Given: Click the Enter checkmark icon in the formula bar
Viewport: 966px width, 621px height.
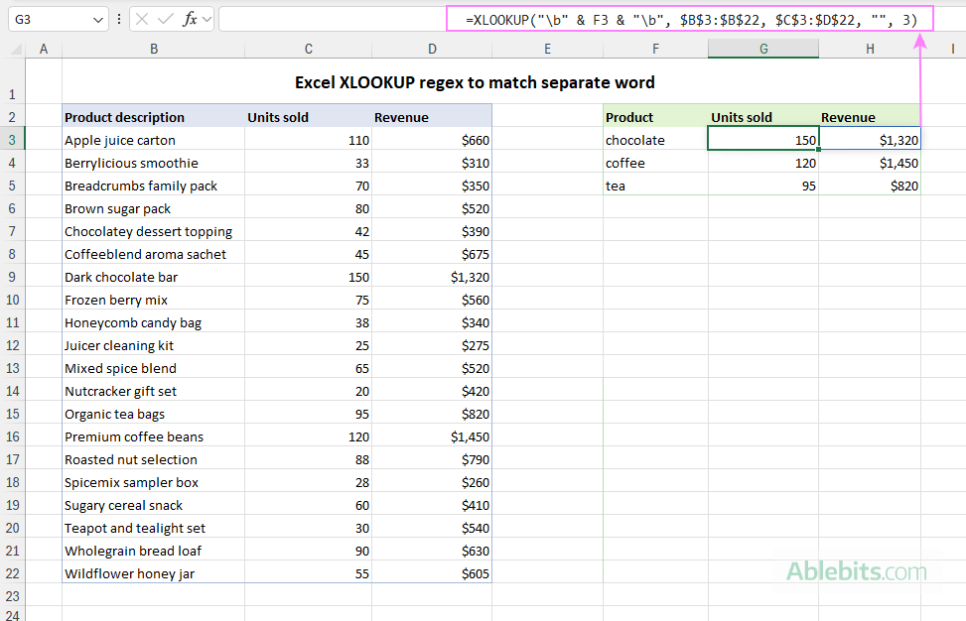Looking at the screenshot, I should pos(166,19).
